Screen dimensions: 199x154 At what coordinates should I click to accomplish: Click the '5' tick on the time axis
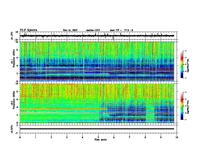[x=98, y=137]
